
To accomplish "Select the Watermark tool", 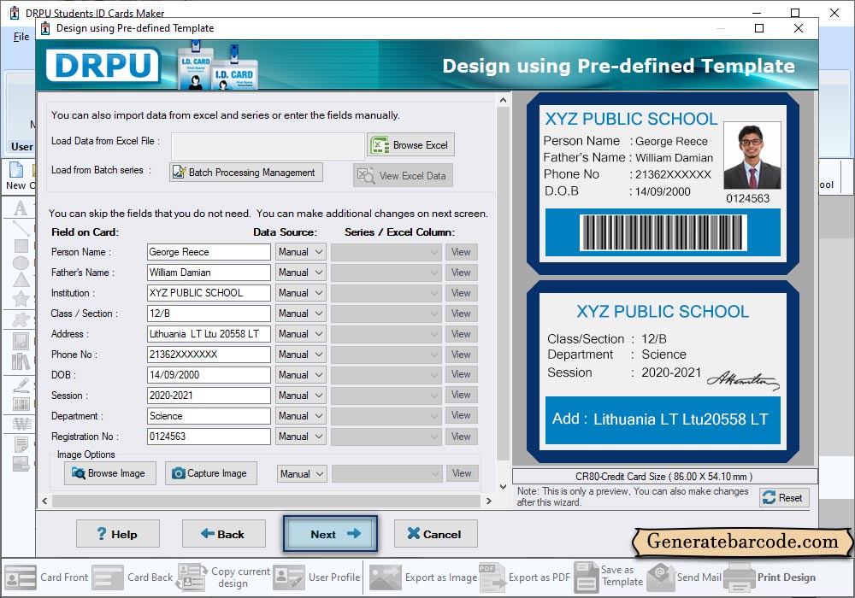I will coord(22,423).
